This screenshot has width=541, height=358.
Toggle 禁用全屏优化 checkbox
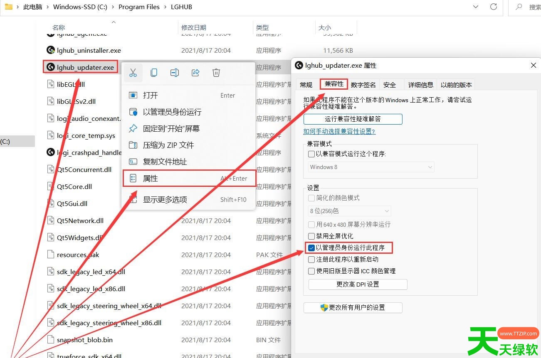point(311,236)
